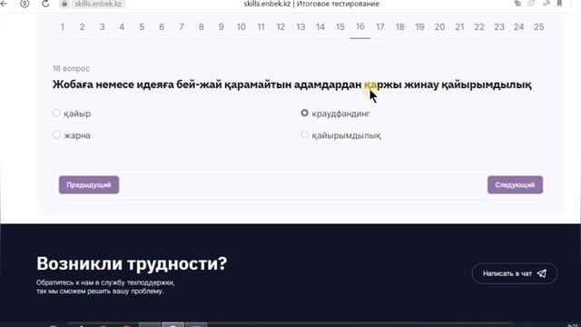This screenshot has height=327, width=581.
Task: Reload the page with the refresh icon
Action: coord(45,4)
